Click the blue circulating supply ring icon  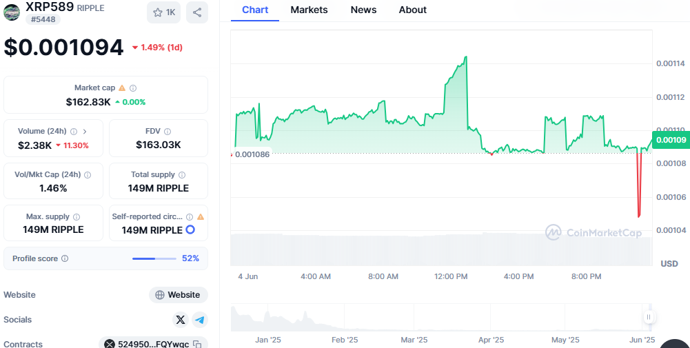point(190,229)
